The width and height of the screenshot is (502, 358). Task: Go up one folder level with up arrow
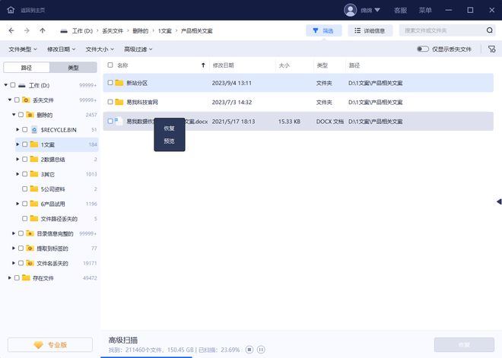pos(43,30)
